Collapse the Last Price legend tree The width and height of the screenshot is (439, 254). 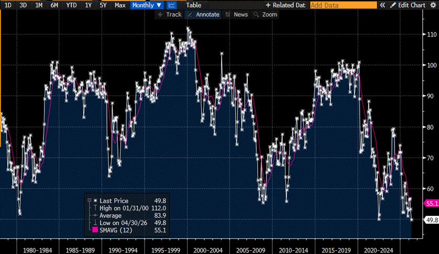pyautogui.click(x=89, y=201)
